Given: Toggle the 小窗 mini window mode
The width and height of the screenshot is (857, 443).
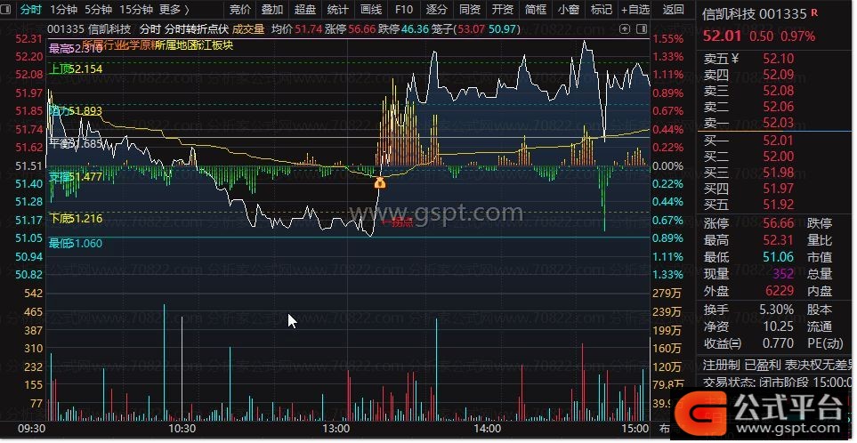Looking at the screenshot, I should (568, 10).
